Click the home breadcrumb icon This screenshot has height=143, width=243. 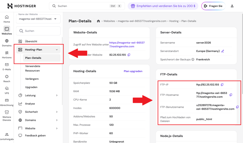pyautogui.click(x=98, y=21)
